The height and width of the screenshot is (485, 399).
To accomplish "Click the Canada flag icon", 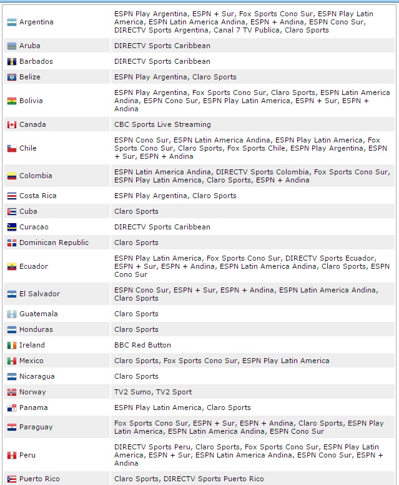I will point(12,124).
